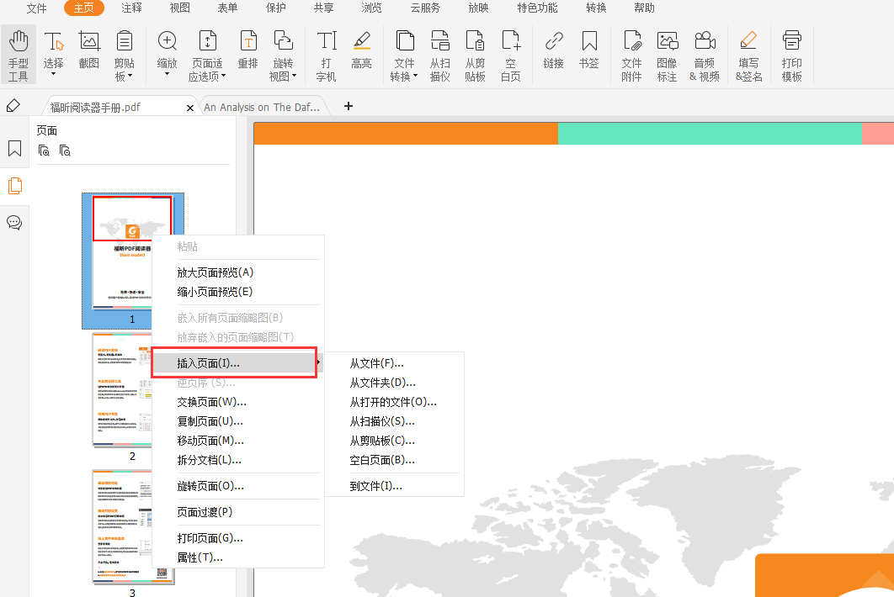
Task: Open the Fill & Sign (填写&签名) tool
Action: coord(748,55)
